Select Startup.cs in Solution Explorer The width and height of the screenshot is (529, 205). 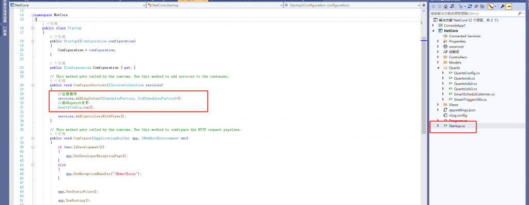point(457,126)
